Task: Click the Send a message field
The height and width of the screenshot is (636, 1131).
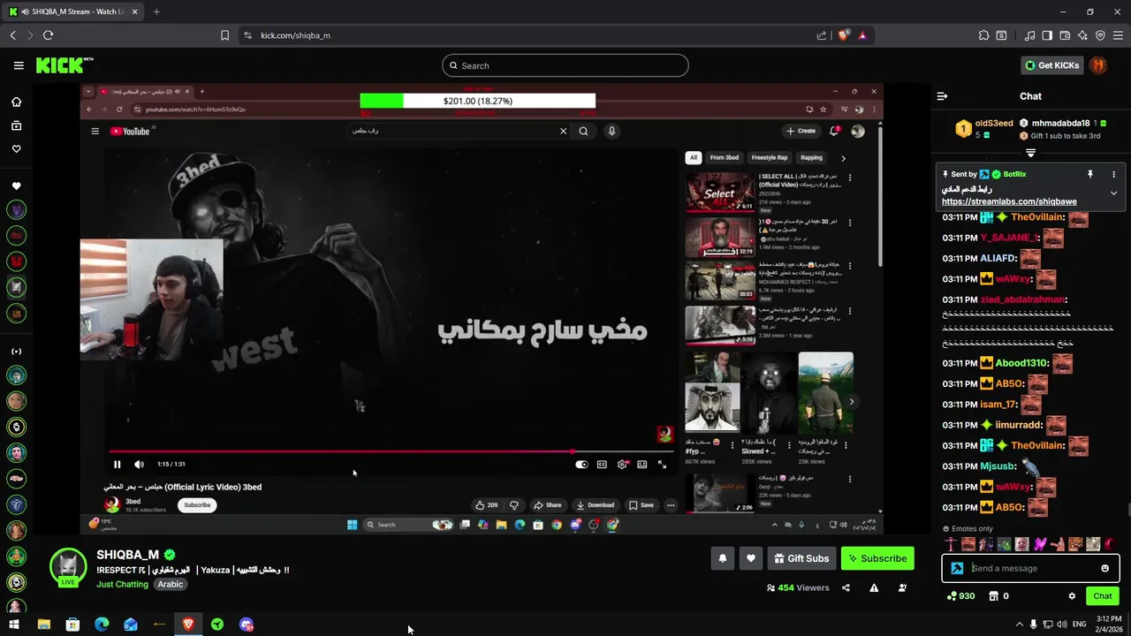Action: click(1030, 568)
